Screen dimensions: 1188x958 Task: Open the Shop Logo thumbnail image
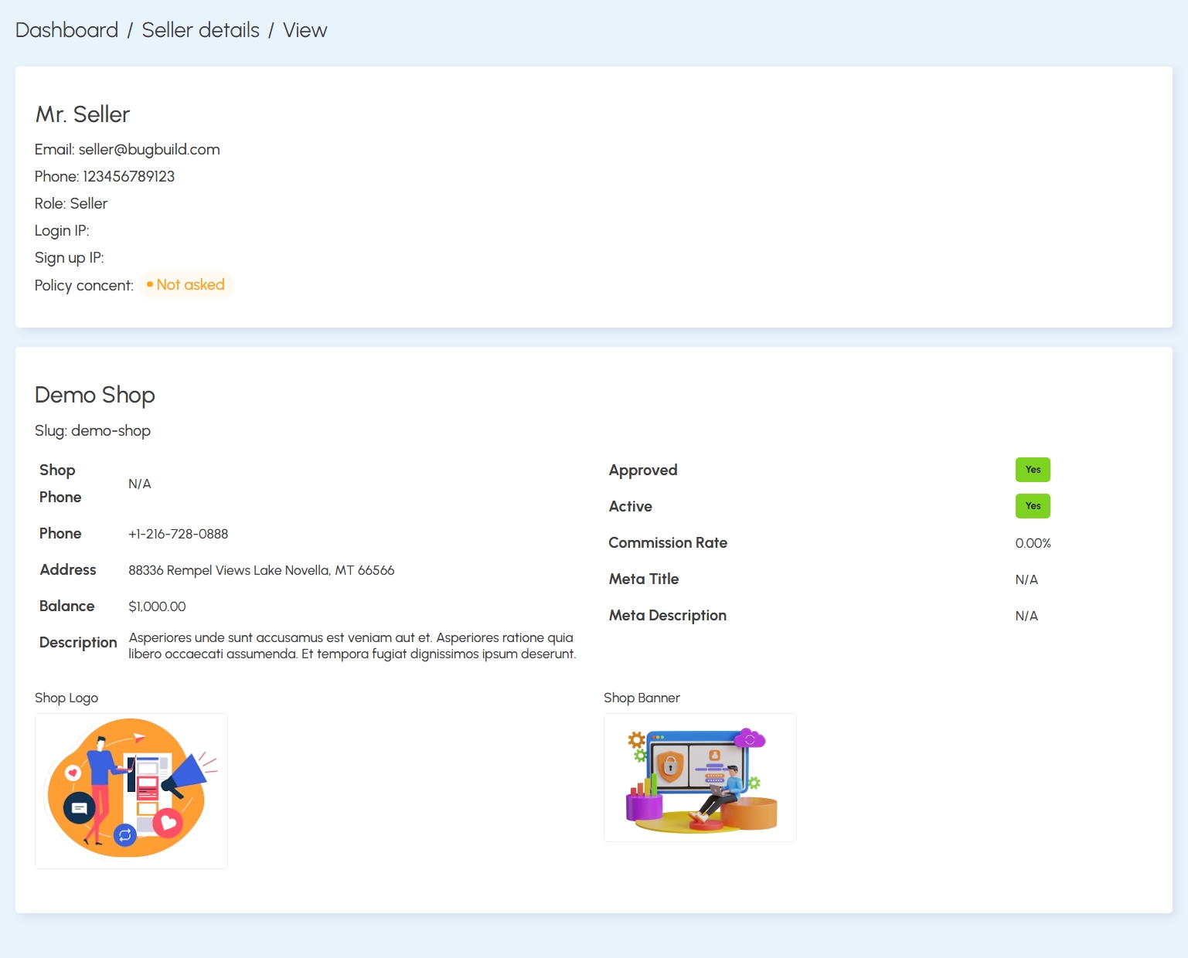pyautogui.click(x=131, y=791)
